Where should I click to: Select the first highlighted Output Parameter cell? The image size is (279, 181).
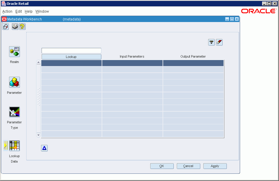[193, 63]
